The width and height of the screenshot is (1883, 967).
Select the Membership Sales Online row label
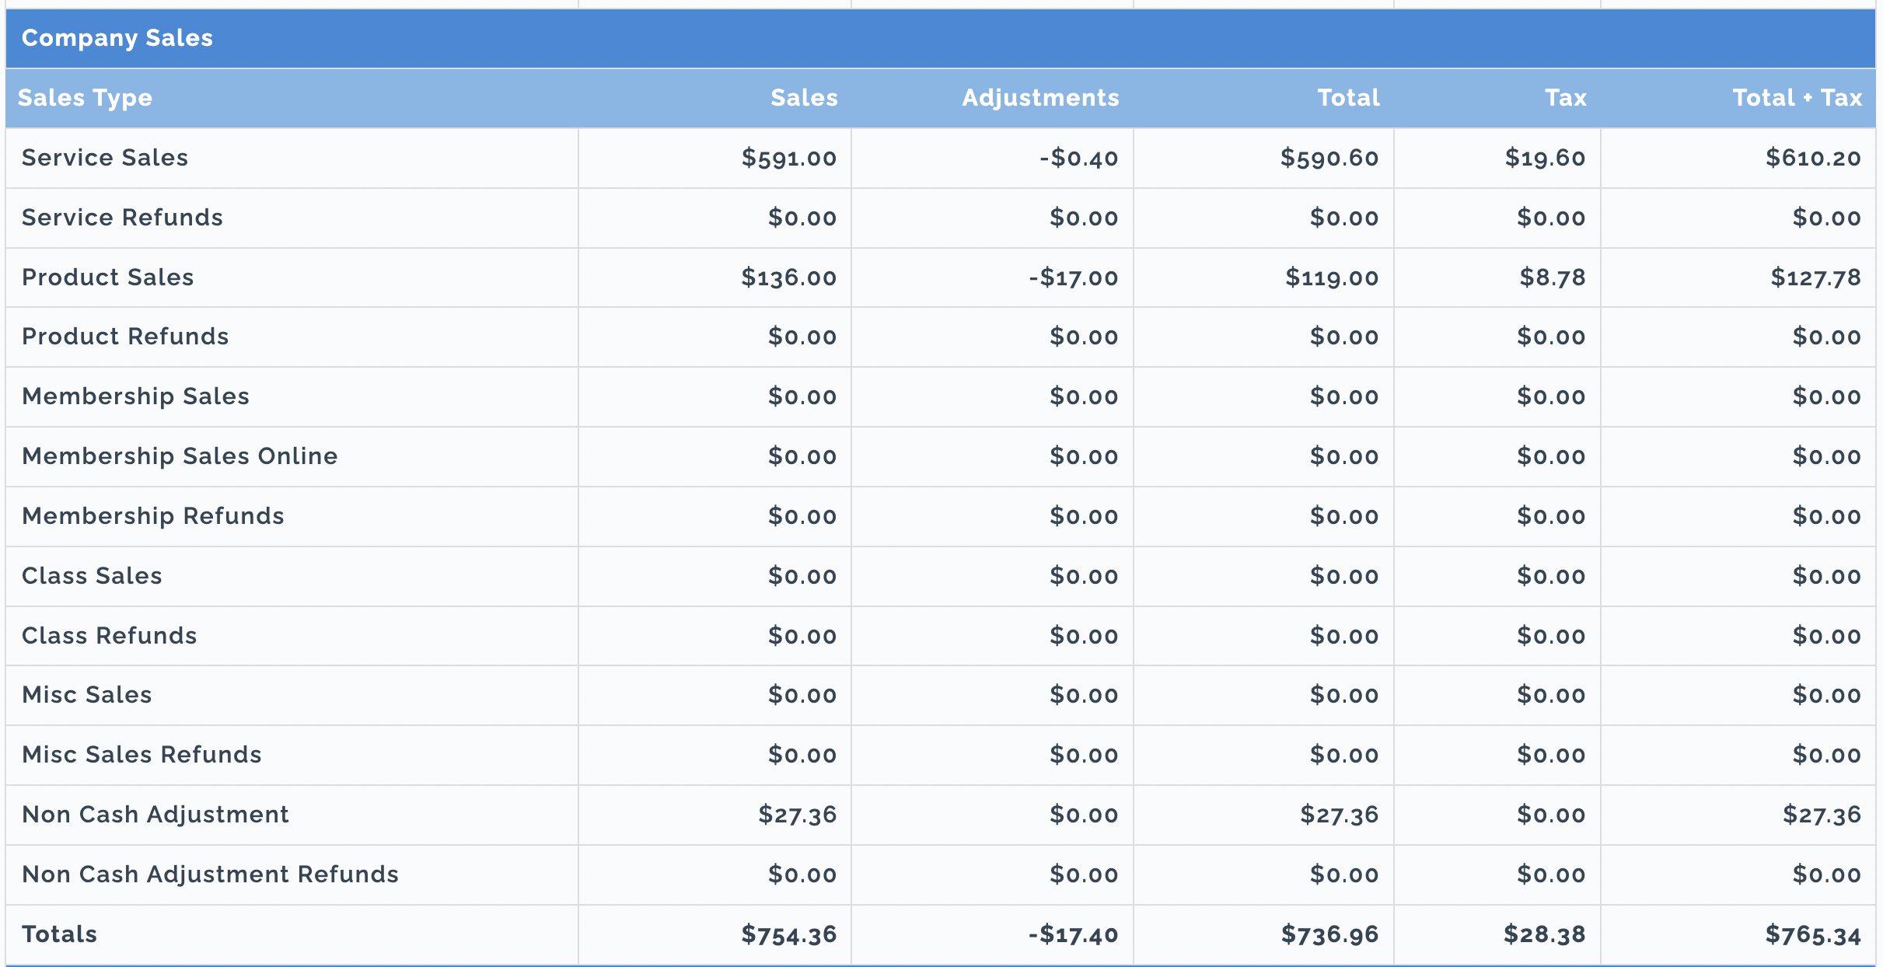click(x=180, y=456)
